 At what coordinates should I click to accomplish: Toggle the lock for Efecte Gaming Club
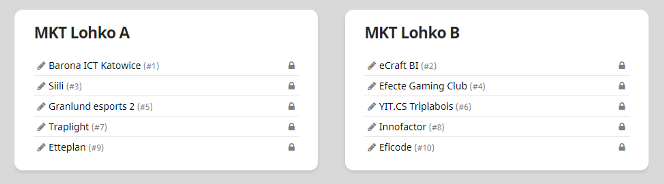click(622, 86)
